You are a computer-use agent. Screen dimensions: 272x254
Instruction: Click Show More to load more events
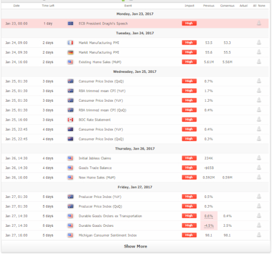(135, 246)
